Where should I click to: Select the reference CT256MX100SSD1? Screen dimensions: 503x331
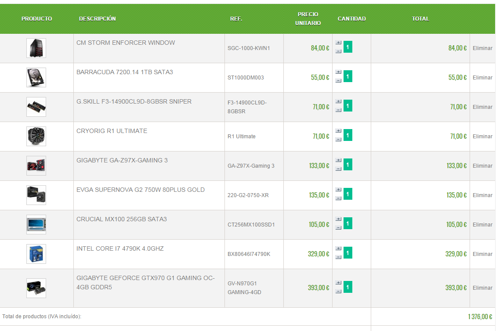(x=251, y=225)
